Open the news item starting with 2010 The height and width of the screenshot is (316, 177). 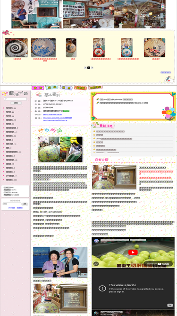(114, 139)
